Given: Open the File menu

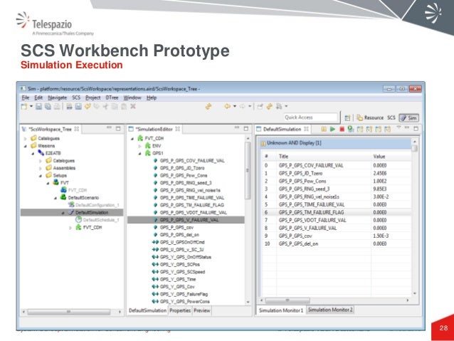Looking at the screenshot, I should coord(26,98).
